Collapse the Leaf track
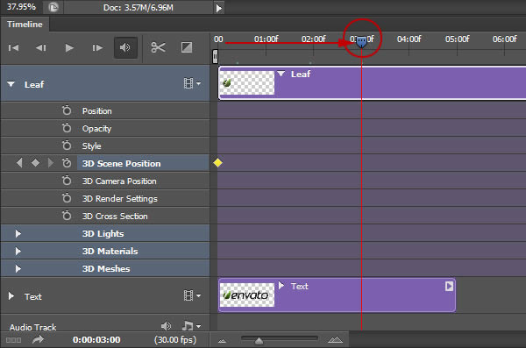This screenshot has height=348, width=526. (11, 84)
